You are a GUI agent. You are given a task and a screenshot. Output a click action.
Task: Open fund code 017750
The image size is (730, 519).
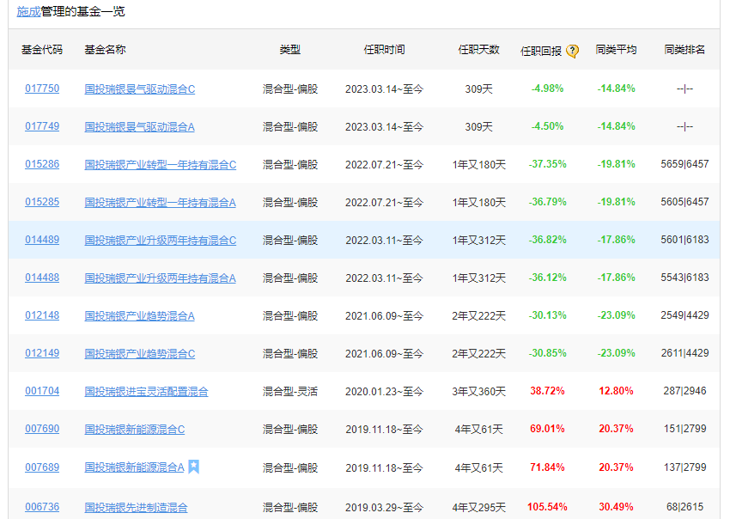[42, 89]
